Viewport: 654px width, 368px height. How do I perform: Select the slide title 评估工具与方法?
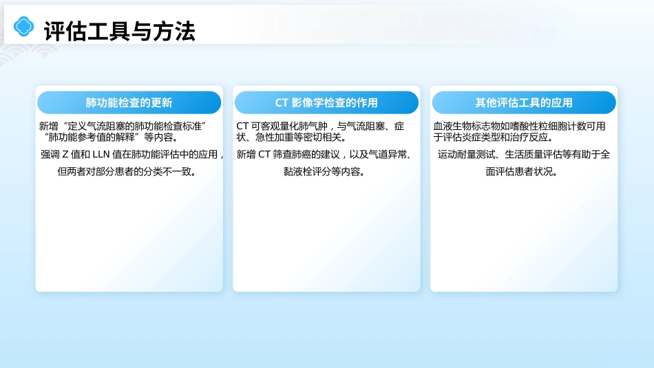tap(119, 31)
